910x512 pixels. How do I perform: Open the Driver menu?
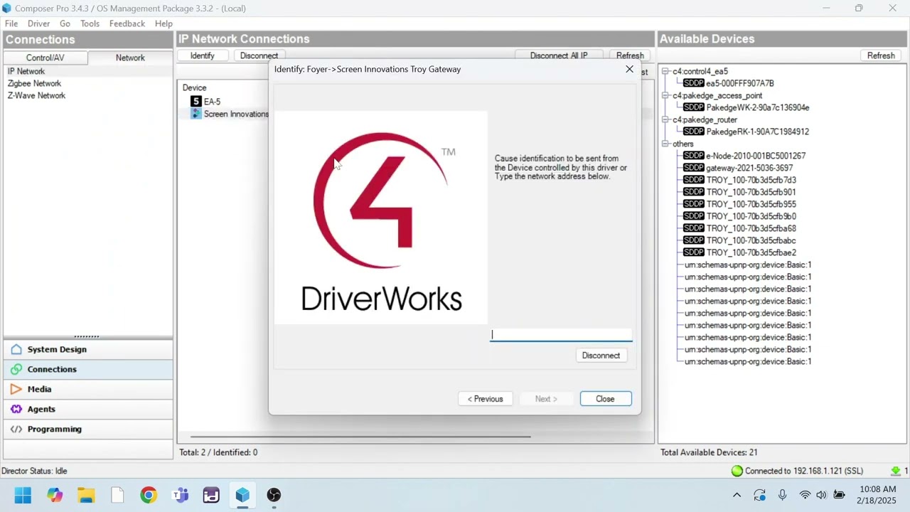click(38, 23)
